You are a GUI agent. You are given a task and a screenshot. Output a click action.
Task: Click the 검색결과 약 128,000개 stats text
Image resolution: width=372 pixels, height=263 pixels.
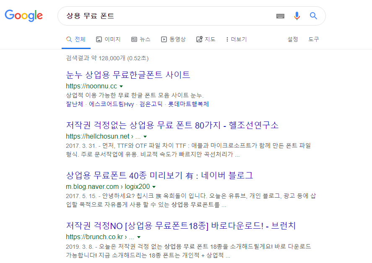(107, 58)
